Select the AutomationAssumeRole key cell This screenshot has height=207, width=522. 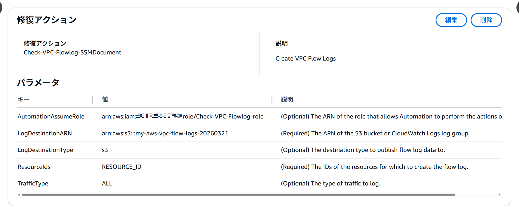pyautogui.click(x=51, y=116)
